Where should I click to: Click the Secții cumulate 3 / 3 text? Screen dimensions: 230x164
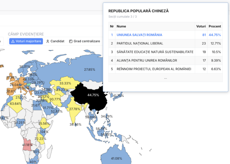click(x=123, y=16)
